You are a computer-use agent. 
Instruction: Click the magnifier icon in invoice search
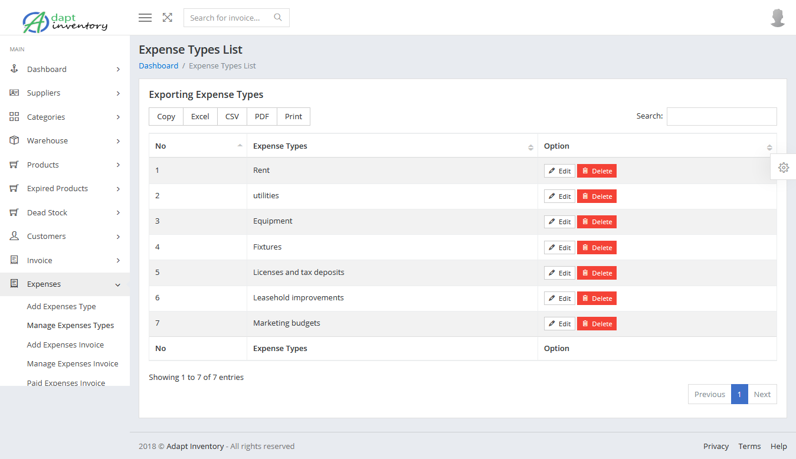(x=278, y=18)
